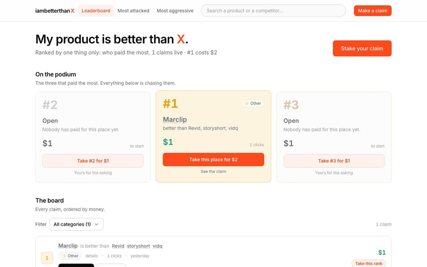The width and height of the screenshot is (427, 267).
Task: Click the sparkle Other badge on #1 card
Action: pos(253,103)
